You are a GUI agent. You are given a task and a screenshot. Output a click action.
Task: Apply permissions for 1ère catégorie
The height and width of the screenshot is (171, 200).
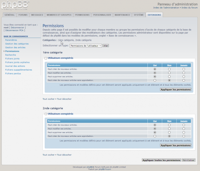point(175,89)
